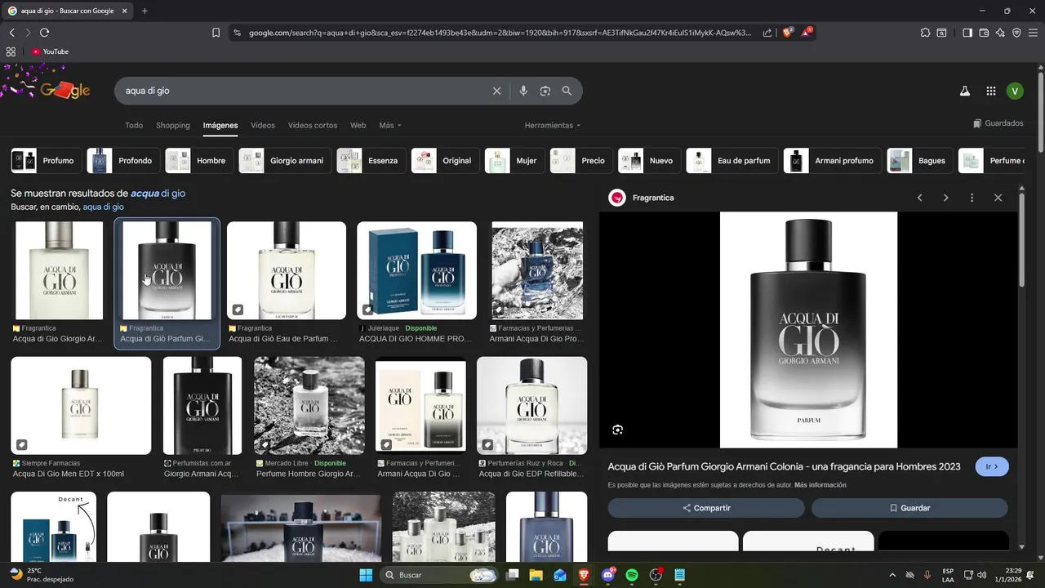Expand the Más dropdown
This screenshot has width=1045, height=588.
coord(390,125)
